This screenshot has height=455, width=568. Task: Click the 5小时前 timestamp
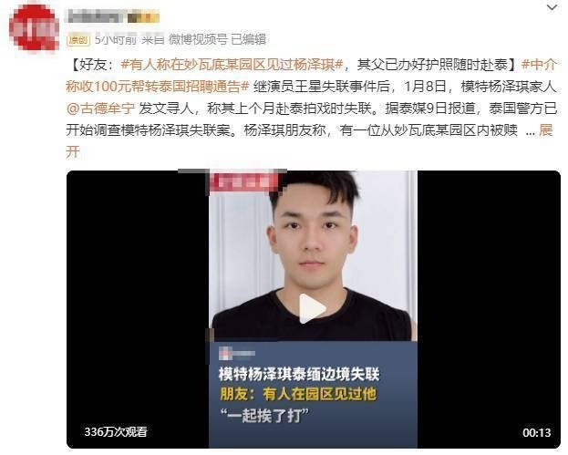coord(116,40)
